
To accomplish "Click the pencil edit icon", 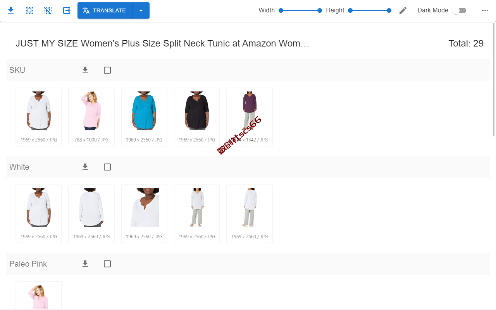I will tap(403, 10).
